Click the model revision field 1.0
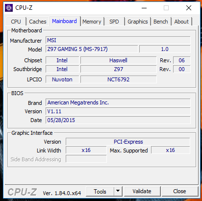Screen dimensions: 202x201 (165, 49)
